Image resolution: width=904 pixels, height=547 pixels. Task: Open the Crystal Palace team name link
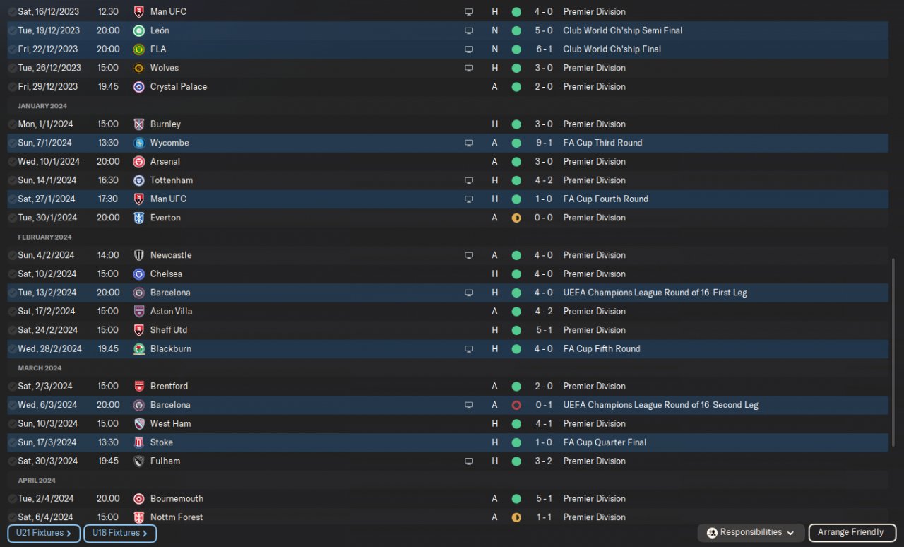(179, 86)
